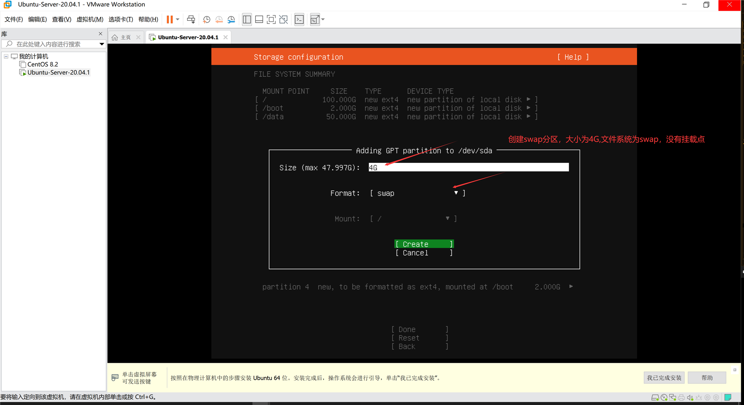The height and width of the screenshot is (405, 744).
Task: Click the network adapter status icon
Action: 673,398
